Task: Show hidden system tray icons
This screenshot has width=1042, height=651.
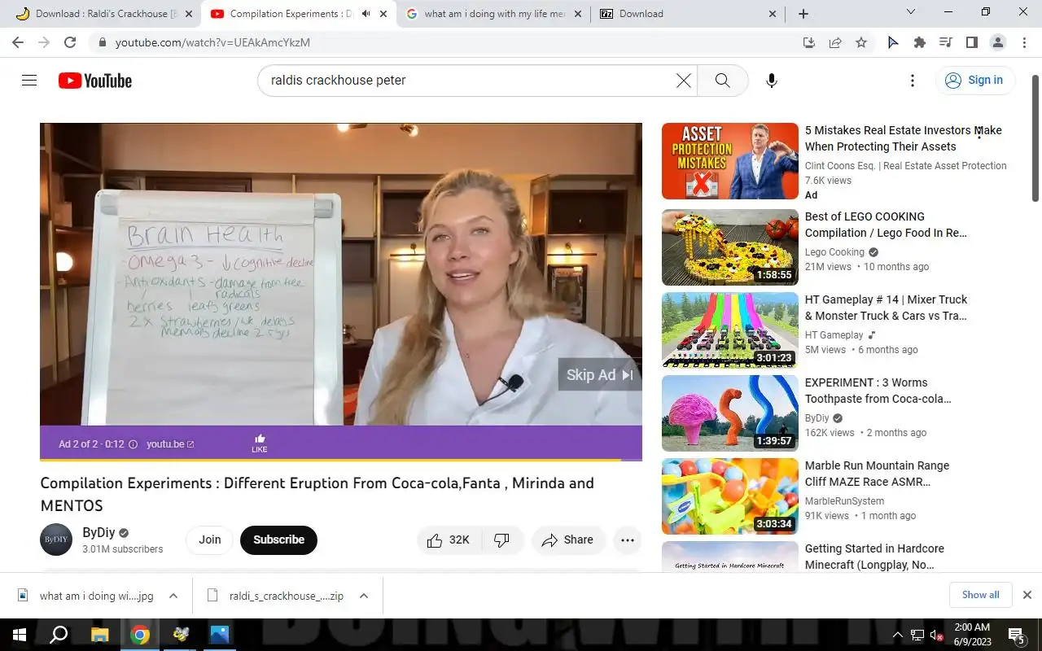Action: click(x=898, y=635)
